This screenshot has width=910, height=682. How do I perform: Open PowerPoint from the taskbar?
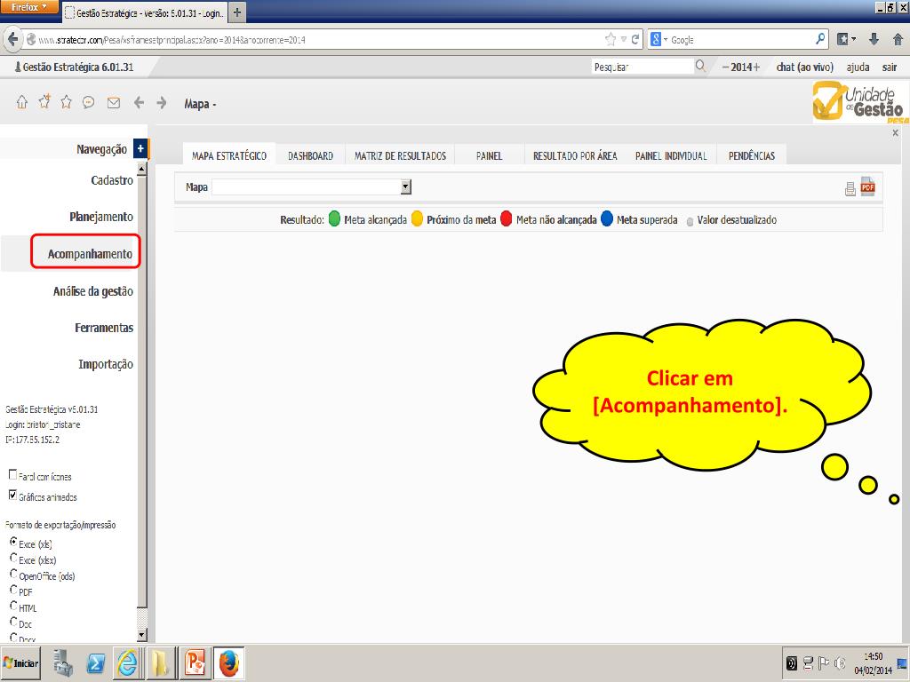[x=196, y=662]
